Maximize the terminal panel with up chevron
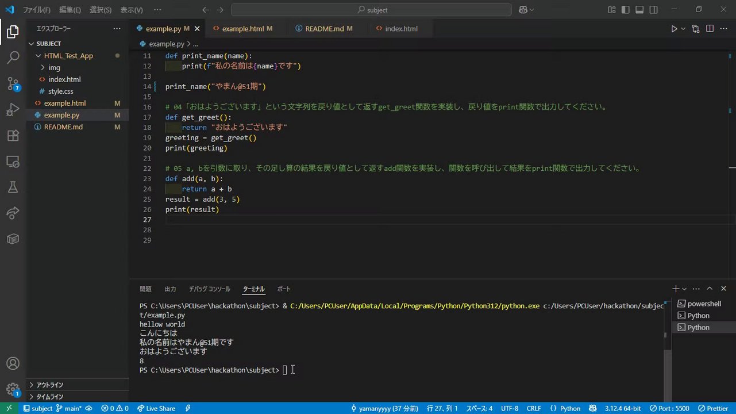 pyautogui.click(x=710, y=289)
